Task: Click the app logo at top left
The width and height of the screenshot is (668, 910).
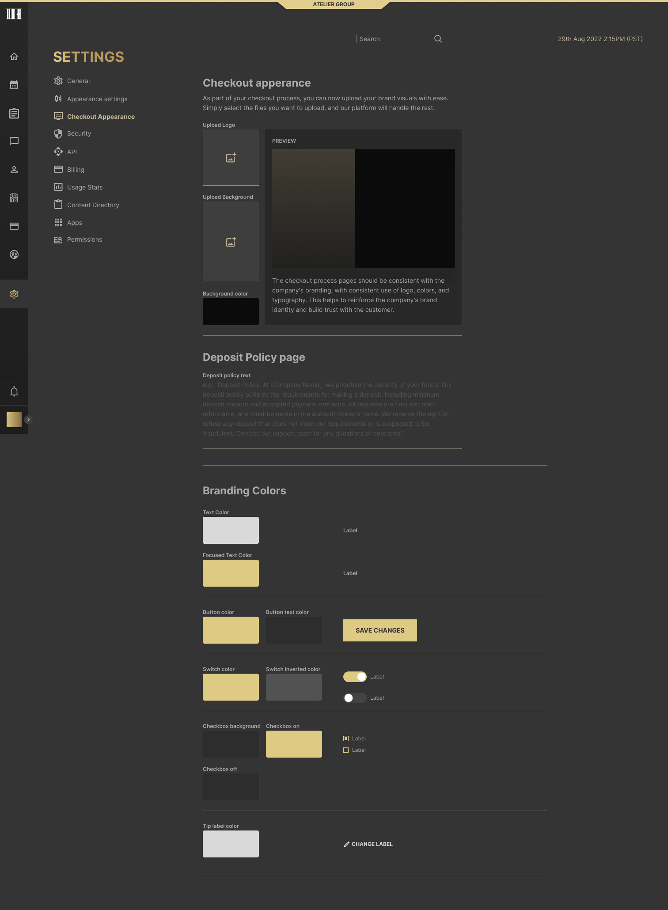Action: (x=14, y=14)
